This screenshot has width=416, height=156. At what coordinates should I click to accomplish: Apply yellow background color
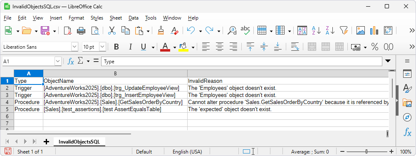pyautogui.click(x=183, y=47)
